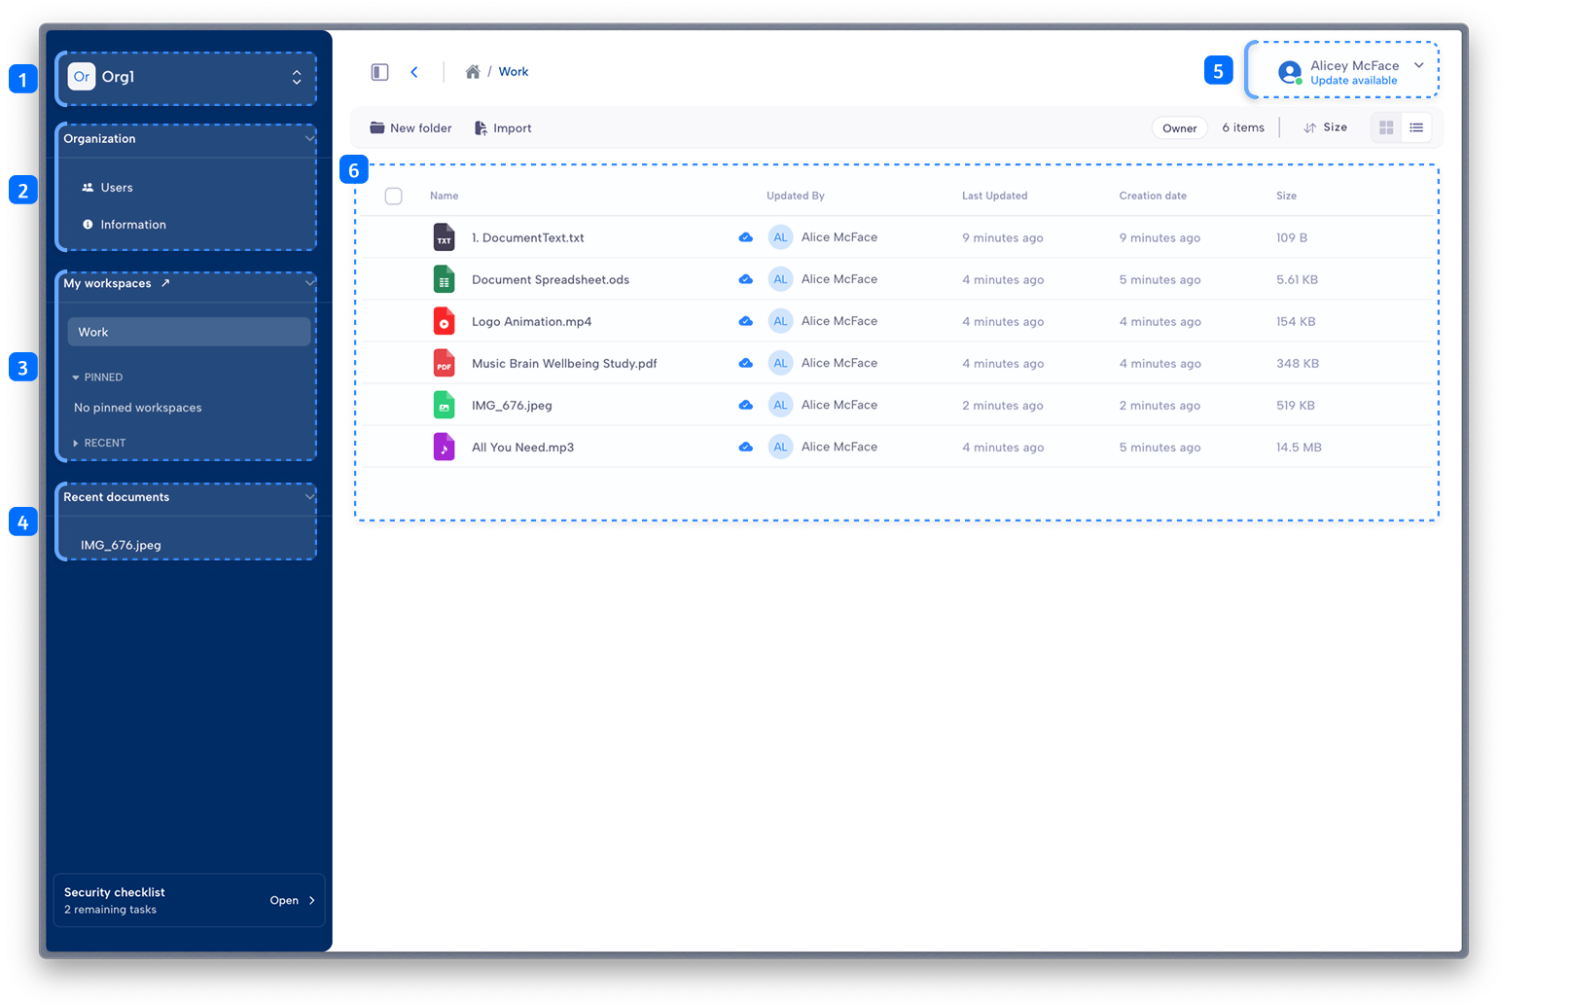This screenshot has width=1570, height=1007.
Task: Toggle the sidebar panel icon
Action: tap(379, 72)
